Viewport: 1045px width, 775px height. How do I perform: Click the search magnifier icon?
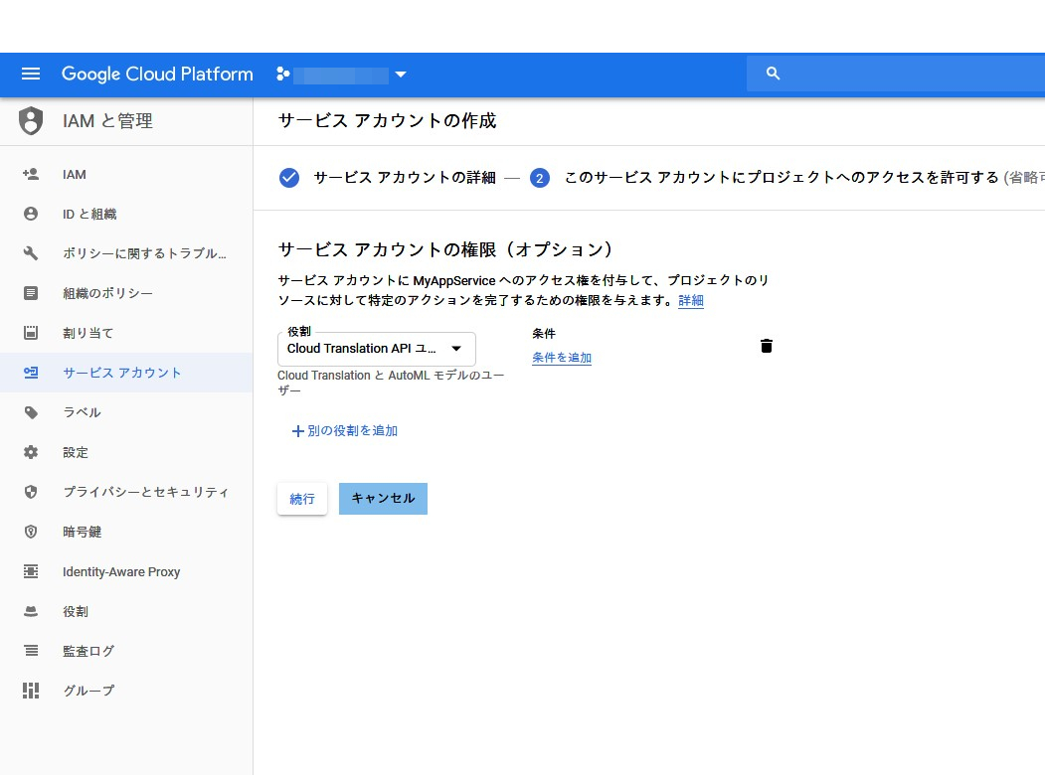point(774,75)
